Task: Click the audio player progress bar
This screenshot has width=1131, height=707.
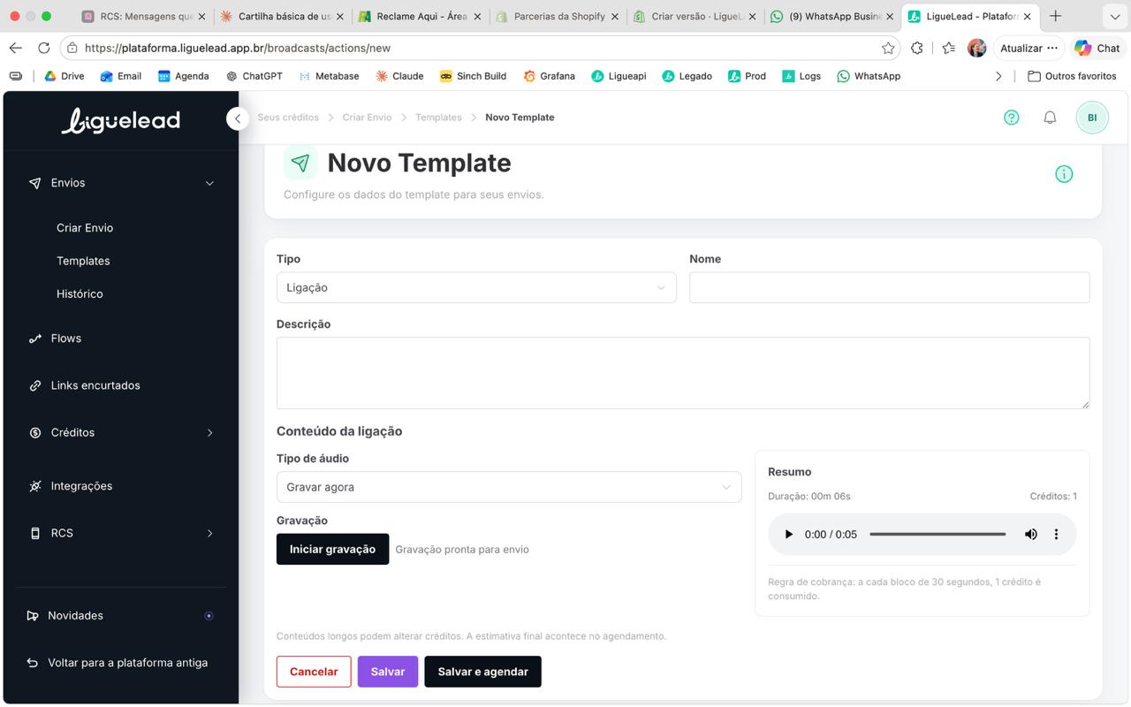Action: (937, 534)
